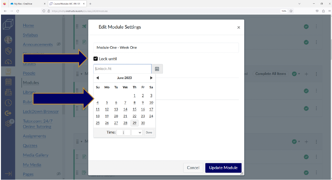
Task: Unpublish the item next to Complete All Items
Action: pyautogui.click(x=294, y=74)
